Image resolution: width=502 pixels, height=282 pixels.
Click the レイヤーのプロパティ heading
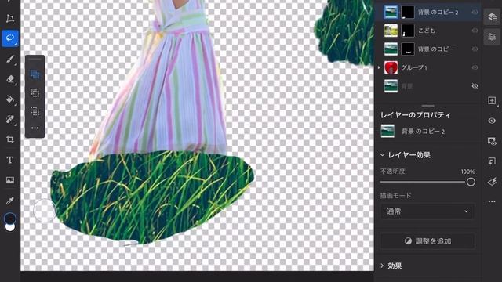tap(416, 115)
